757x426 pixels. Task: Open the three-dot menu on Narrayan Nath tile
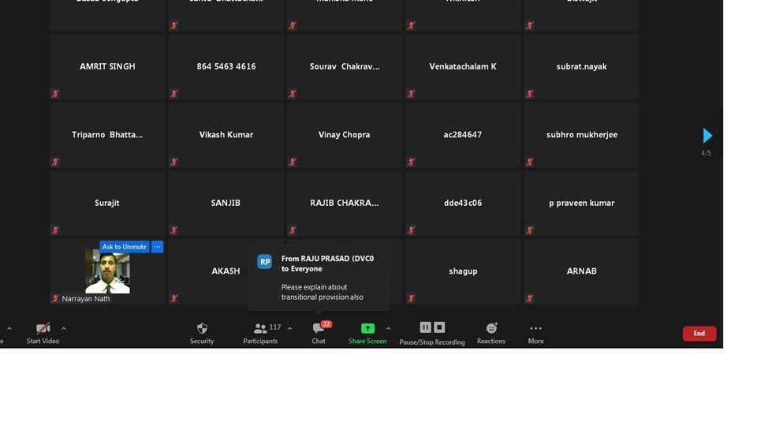tap(158, 247)
